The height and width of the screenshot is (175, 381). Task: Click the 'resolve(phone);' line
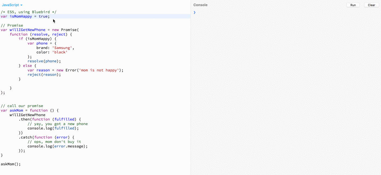tap(44, 61)
